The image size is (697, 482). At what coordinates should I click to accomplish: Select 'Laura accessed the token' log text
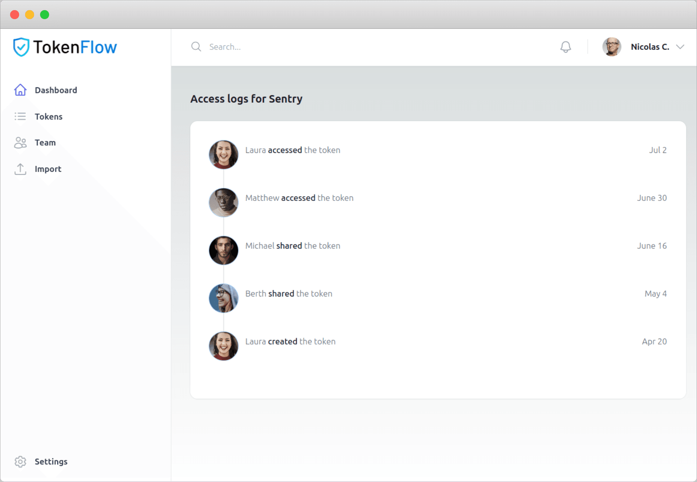(x=293, y=150)
